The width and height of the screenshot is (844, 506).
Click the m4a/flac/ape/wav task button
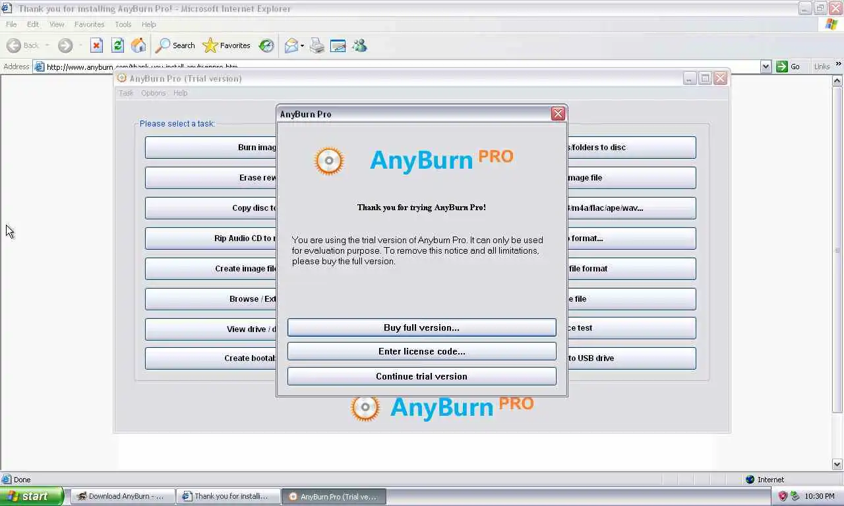point(631,208)
